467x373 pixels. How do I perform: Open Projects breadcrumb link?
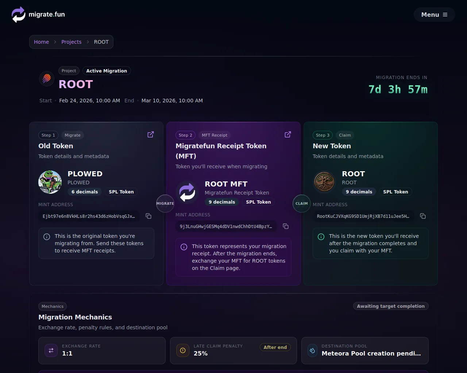71,42
